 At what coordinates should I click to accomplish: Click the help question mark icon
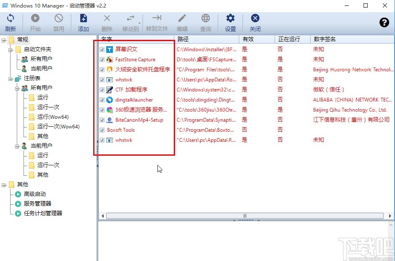385,22
